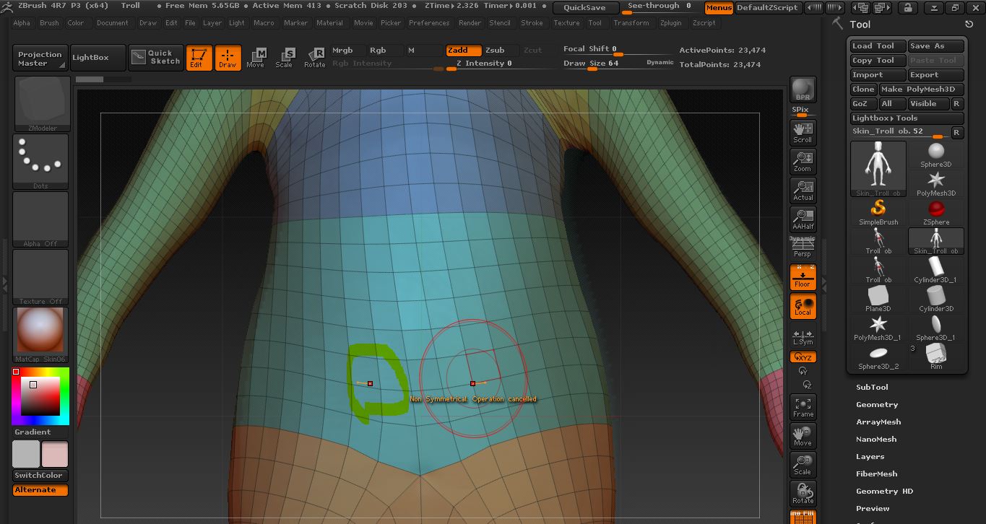Open the Stroke menu
This screenshot has width=986, height=524.
[532, 23]
